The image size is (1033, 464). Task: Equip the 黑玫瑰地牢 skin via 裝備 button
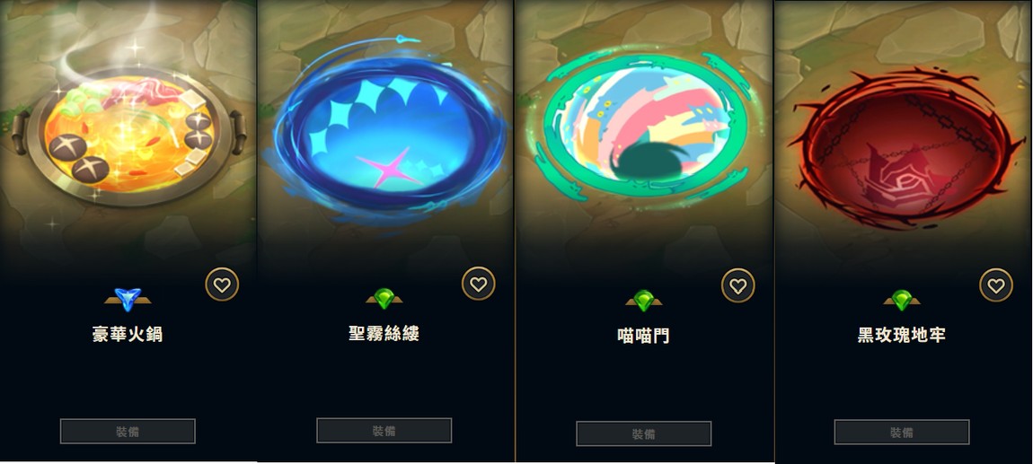902,433
